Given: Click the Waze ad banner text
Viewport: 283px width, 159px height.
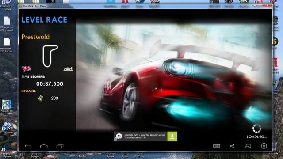Looking at the screenshot, I should tap(145, 136).
